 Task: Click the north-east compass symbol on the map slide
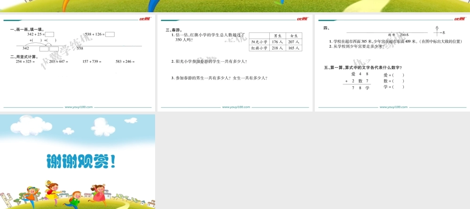click(438, 31)
